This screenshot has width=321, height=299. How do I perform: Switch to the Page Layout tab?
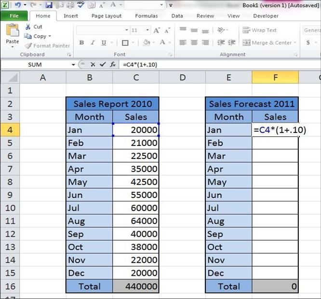point(106,16)
